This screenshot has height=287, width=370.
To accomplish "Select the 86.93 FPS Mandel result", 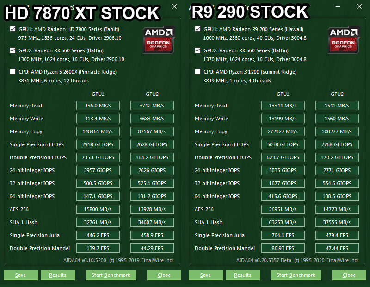I will [283, 248].
